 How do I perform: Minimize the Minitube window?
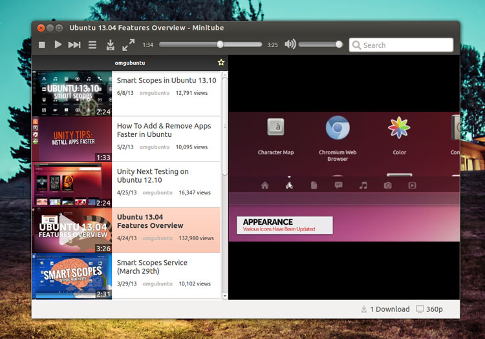point(50,28)
